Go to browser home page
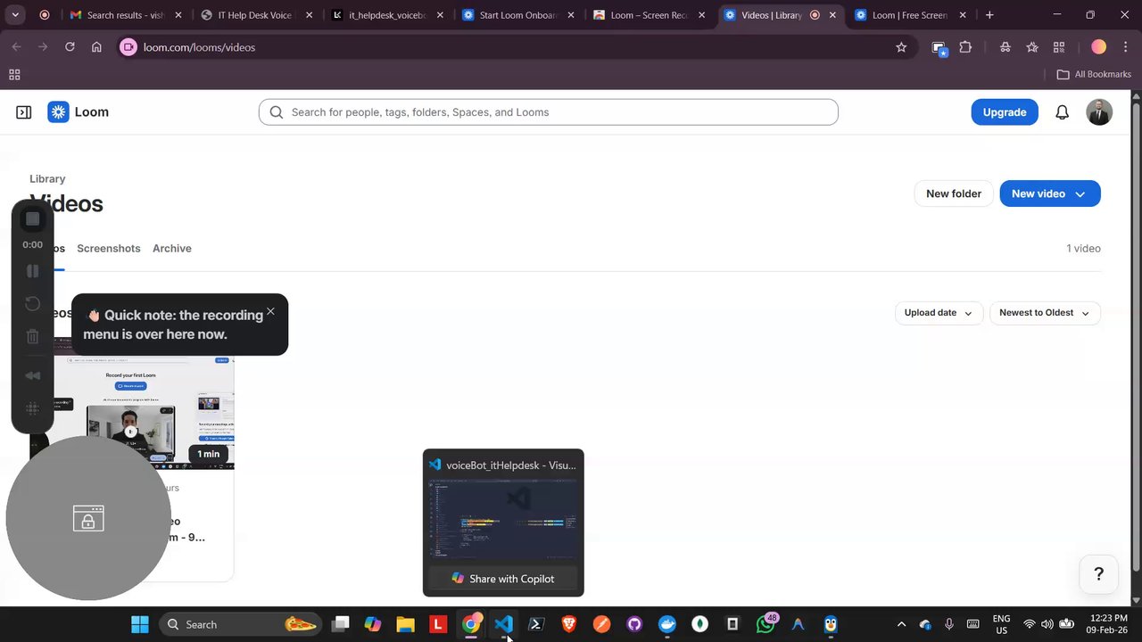 [96, 47]
